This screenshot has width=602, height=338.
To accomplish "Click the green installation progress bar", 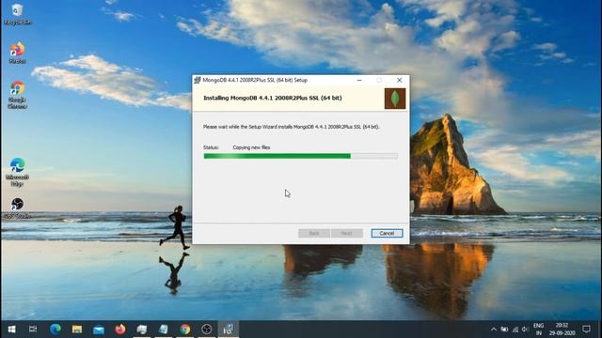I will [x=301, y=156].
